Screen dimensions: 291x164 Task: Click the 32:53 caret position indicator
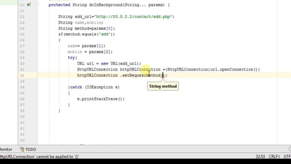pyautogui.click(x=261, y=157)
